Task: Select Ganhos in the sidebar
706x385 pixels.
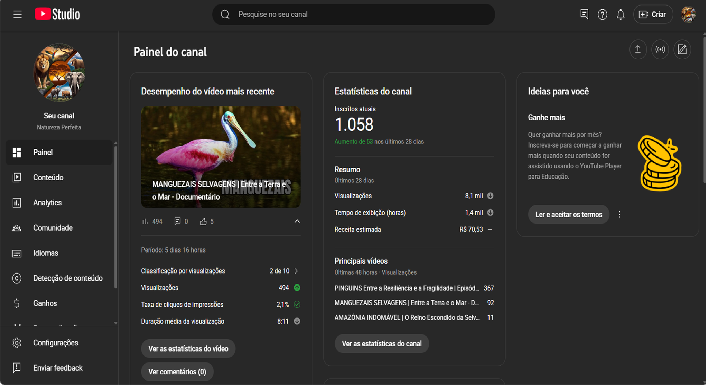Action: pos(45,303)
